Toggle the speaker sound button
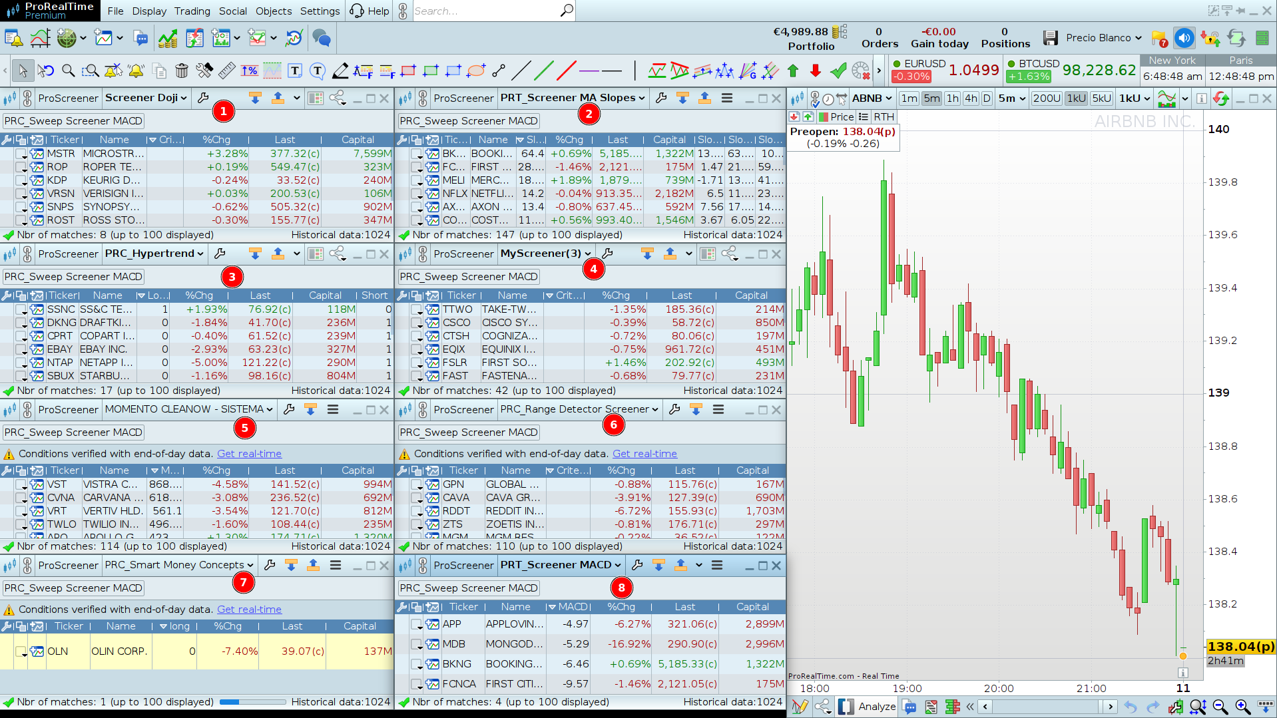 [1184, 38]
